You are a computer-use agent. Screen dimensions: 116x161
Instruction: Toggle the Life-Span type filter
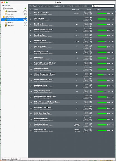48,6
